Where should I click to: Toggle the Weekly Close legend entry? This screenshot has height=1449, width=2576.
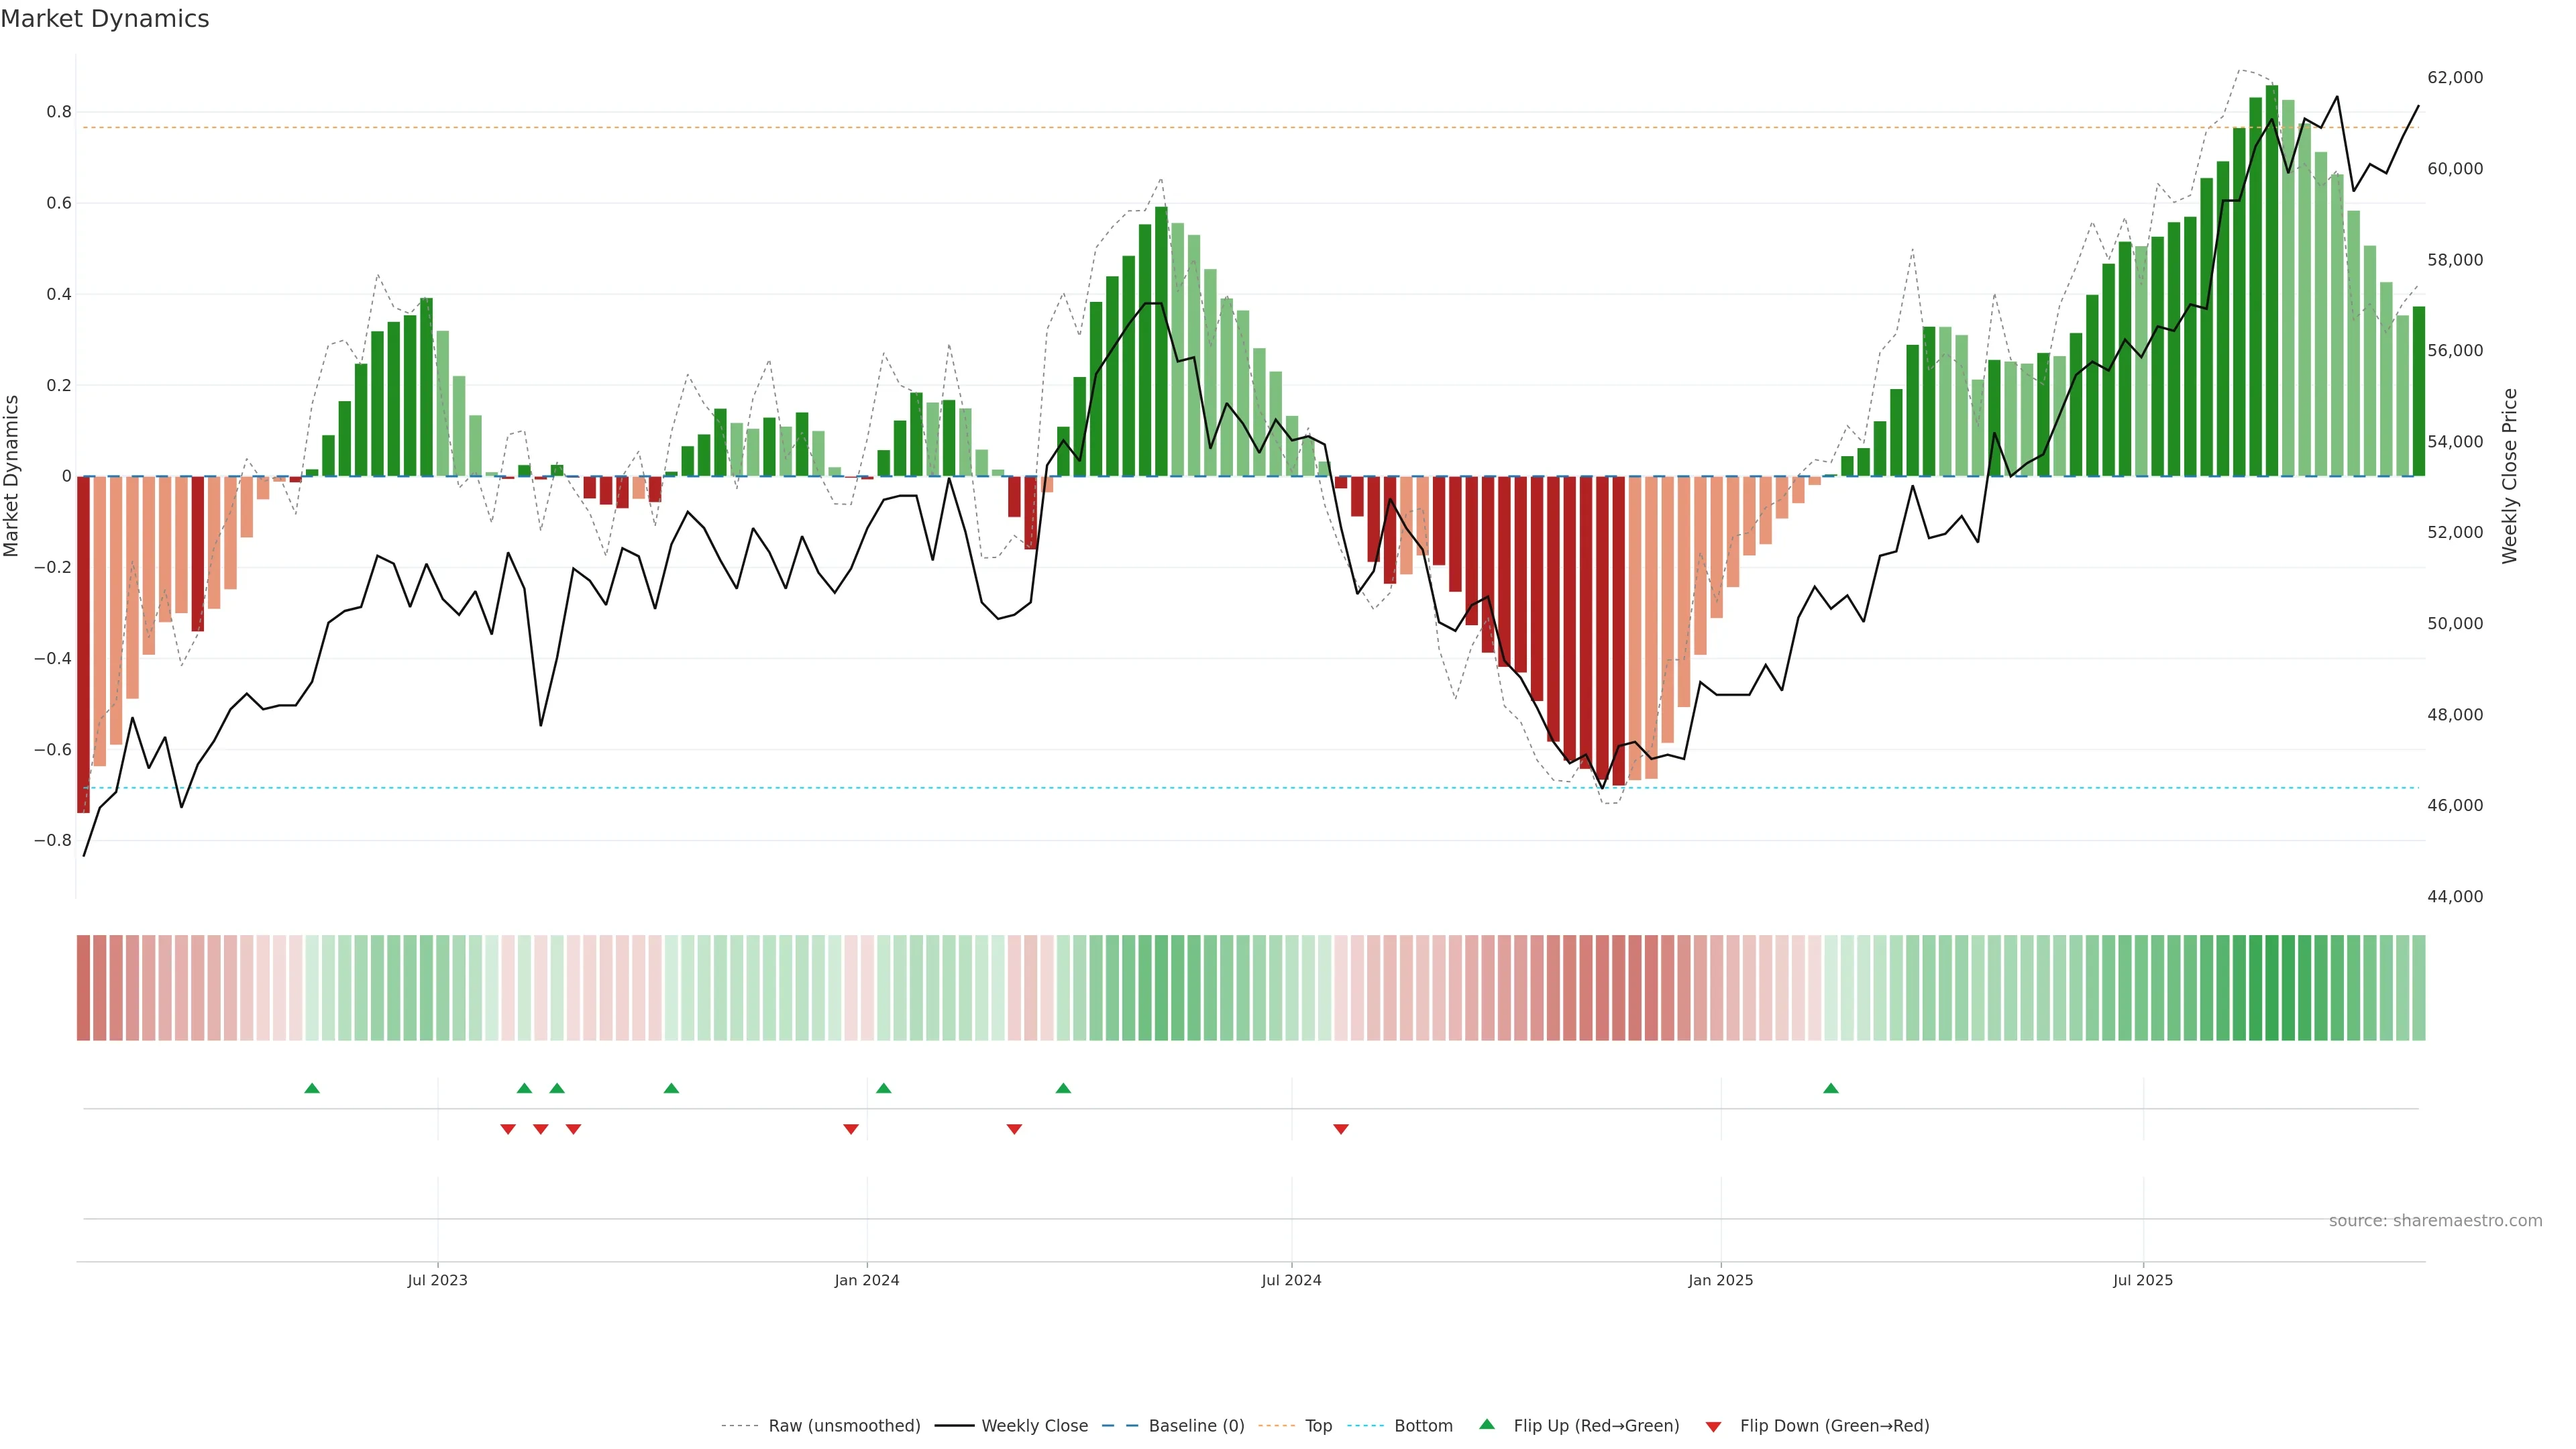point(1034,1426)
